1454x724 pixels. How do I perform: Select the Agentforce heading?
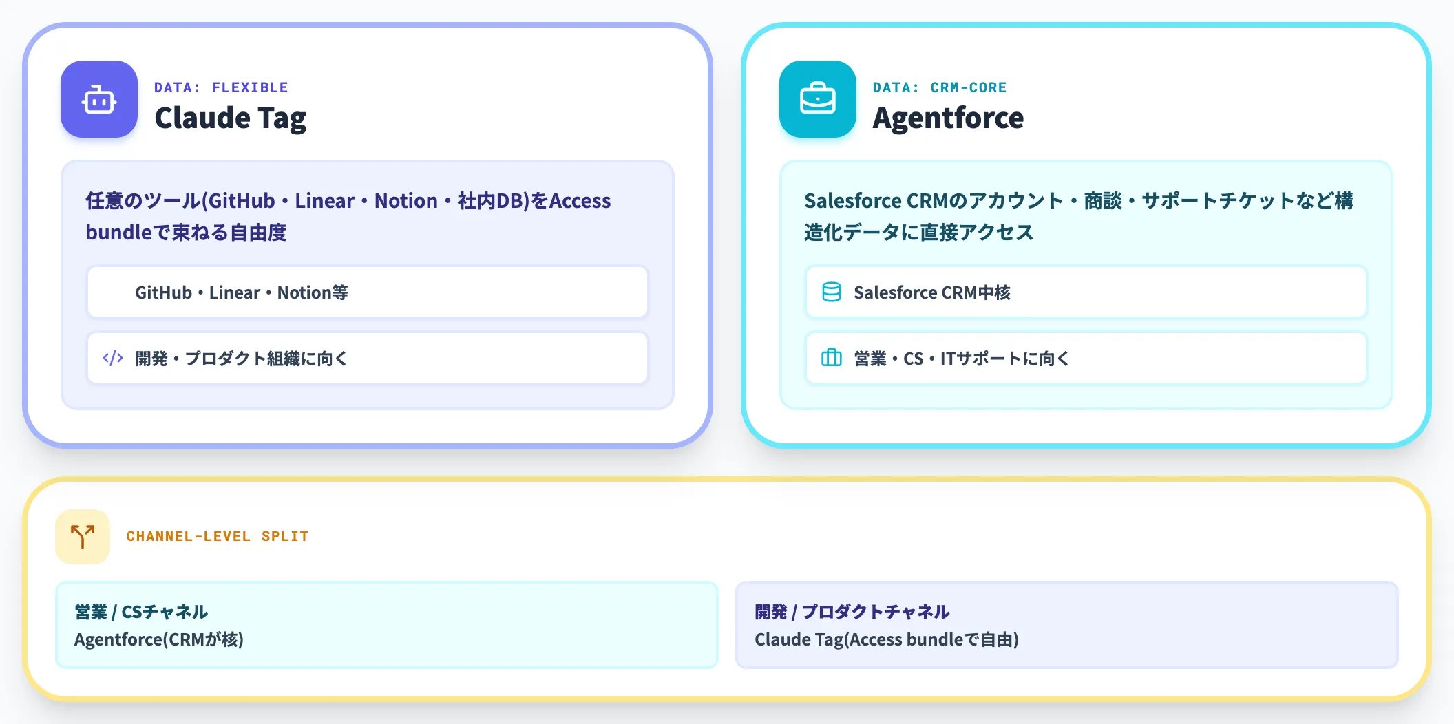pos(948,118)
